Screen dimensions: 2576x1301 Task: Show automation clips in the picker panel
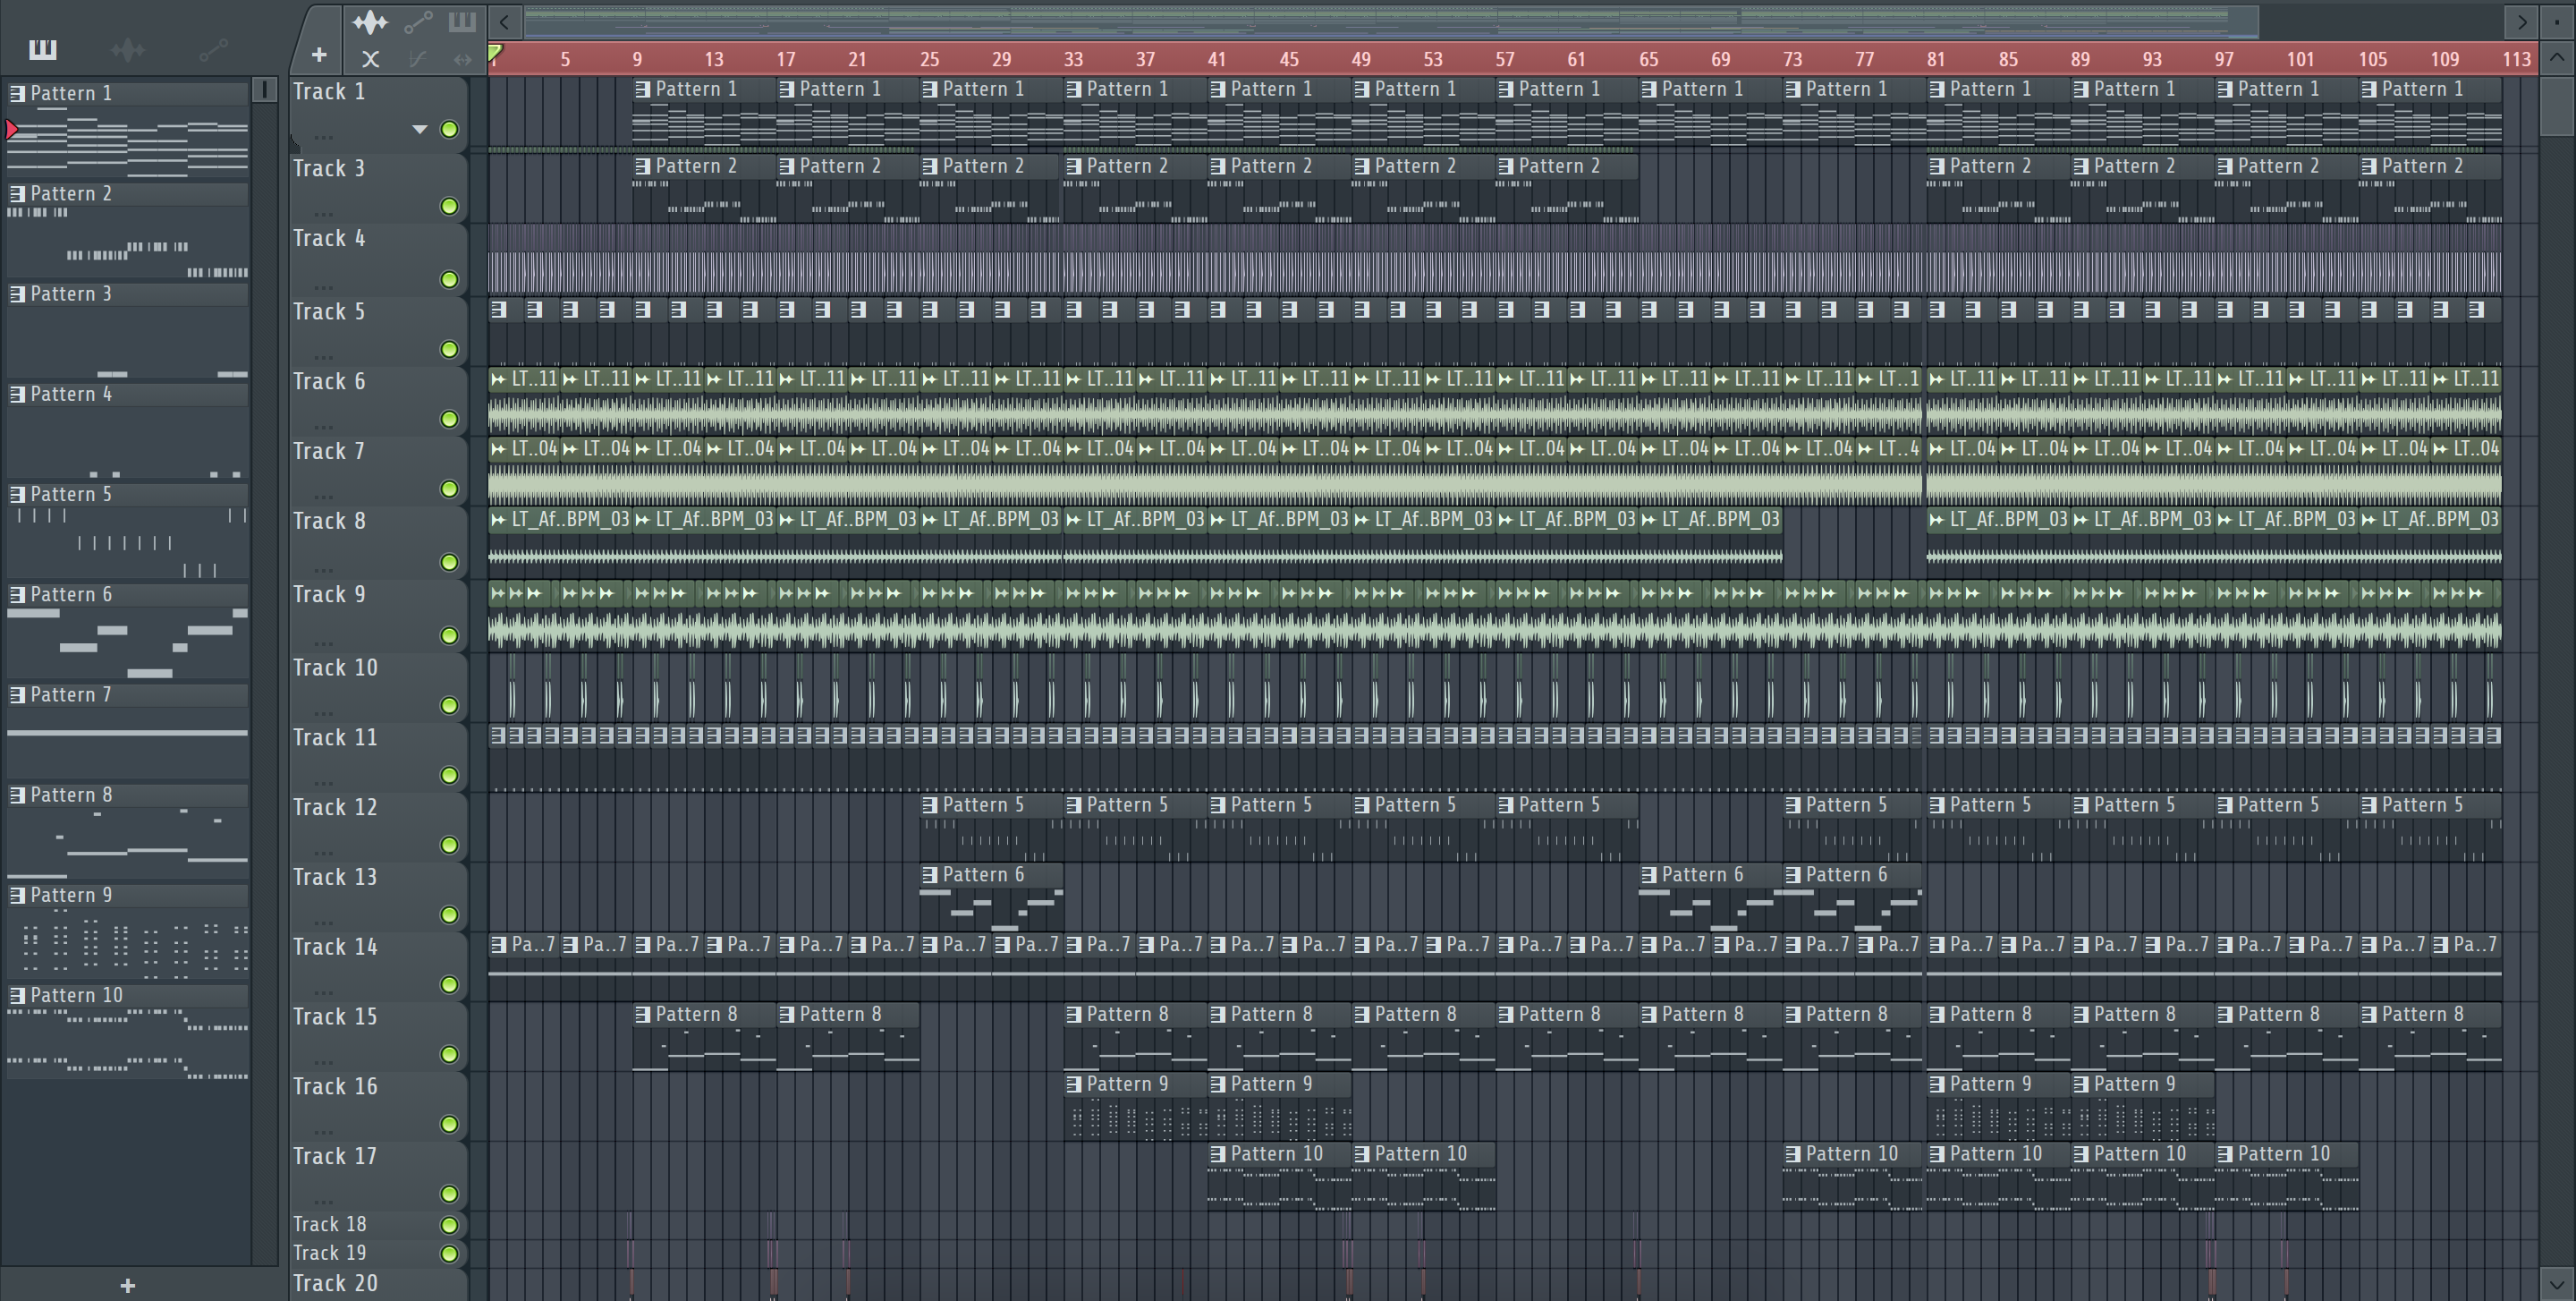coord(213,49)
